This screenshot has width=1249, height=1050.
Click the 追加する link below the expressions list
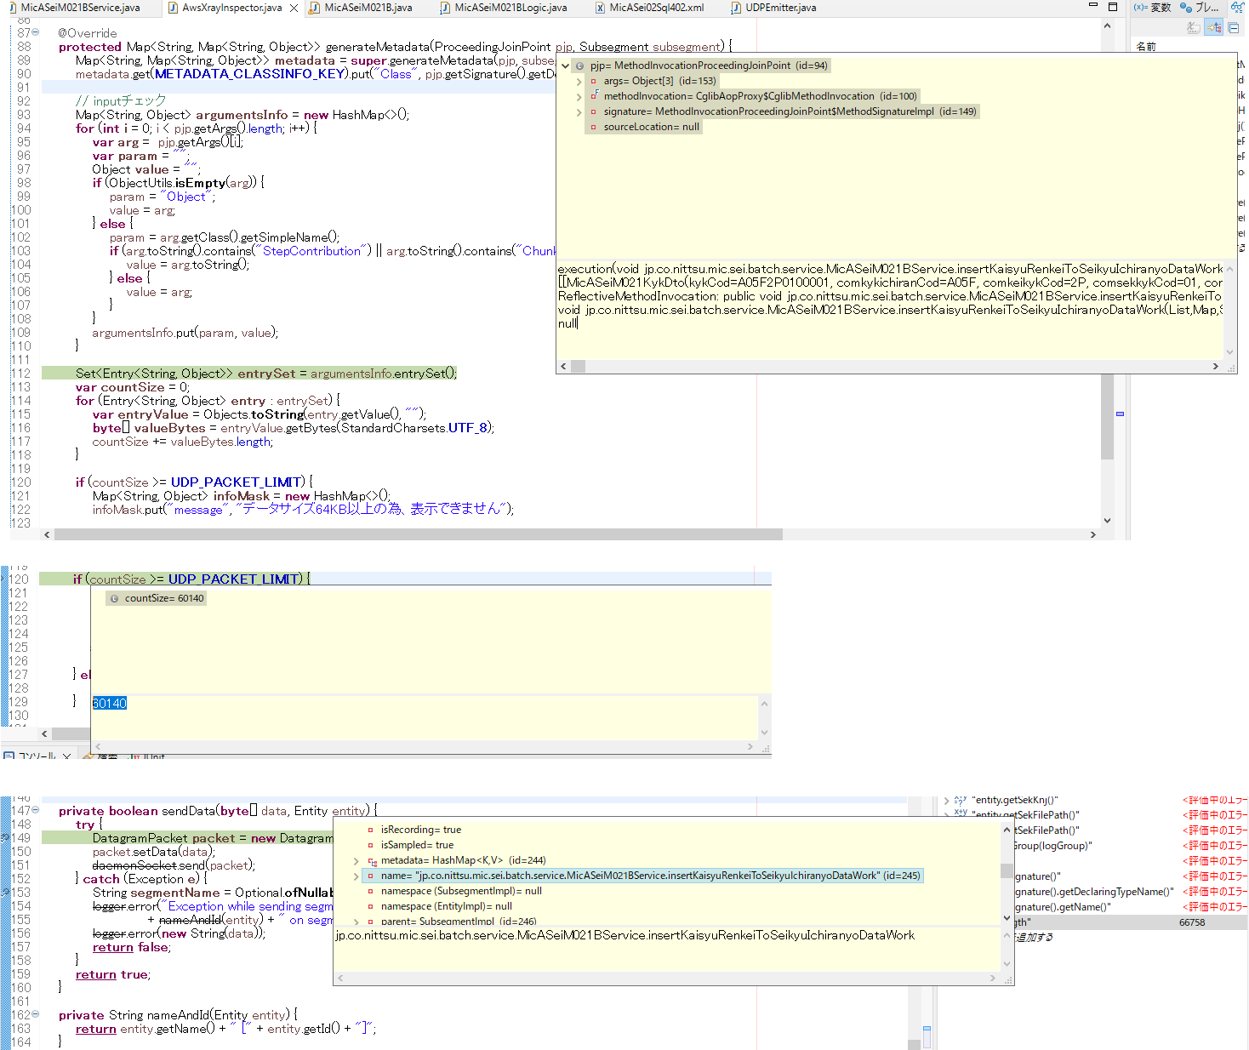1033,936
